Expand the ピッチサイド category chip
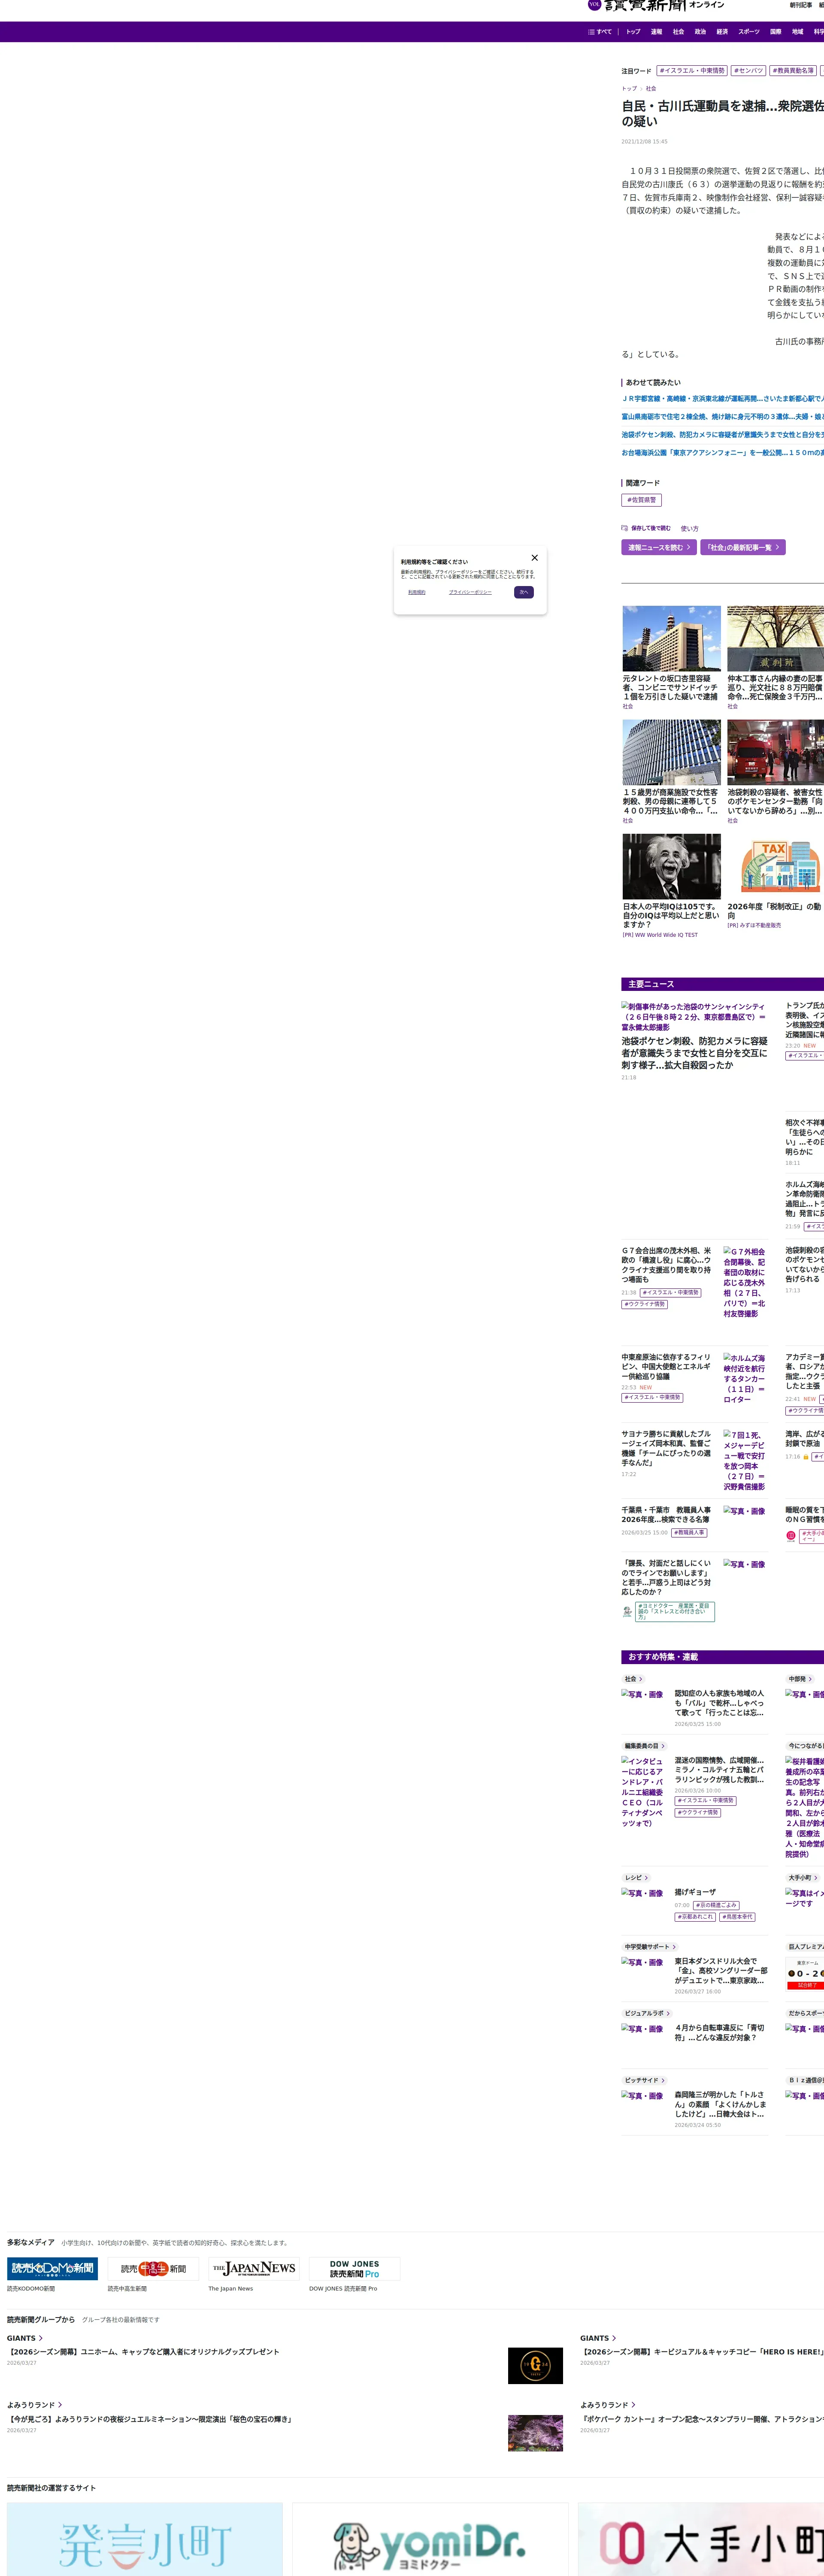The image size is (824, 2576). click(x=644, y=2080)
